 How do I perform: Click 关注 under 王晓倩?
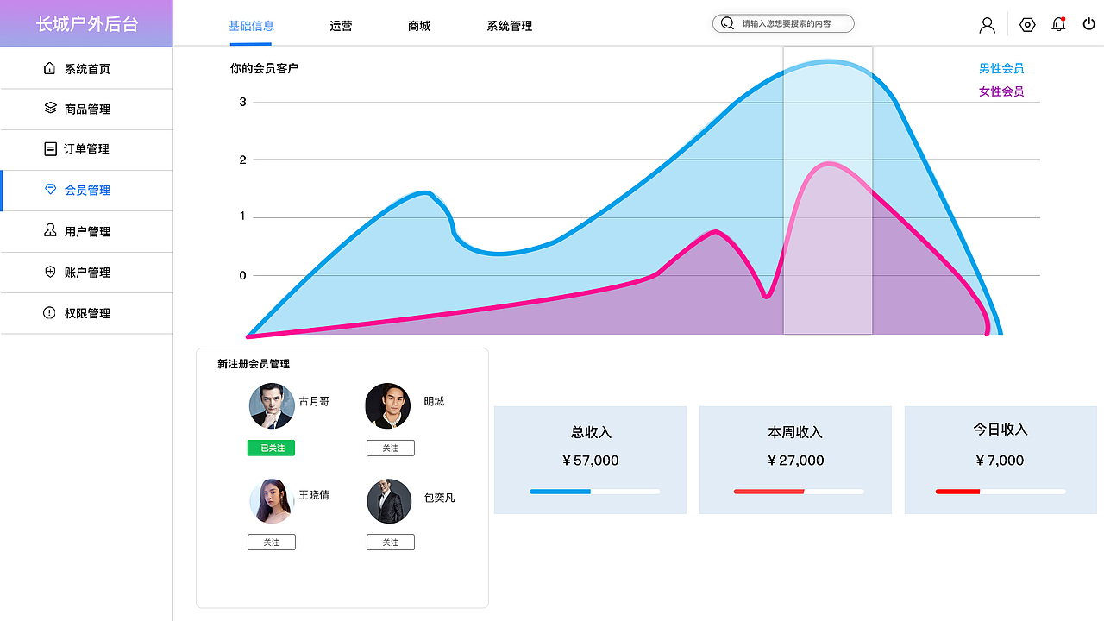pyautogui.click(x=271, y=542)
